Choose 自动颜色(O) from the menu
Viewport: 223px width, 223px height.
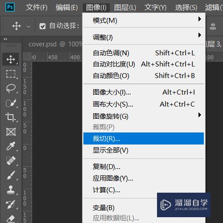(144, 76)
